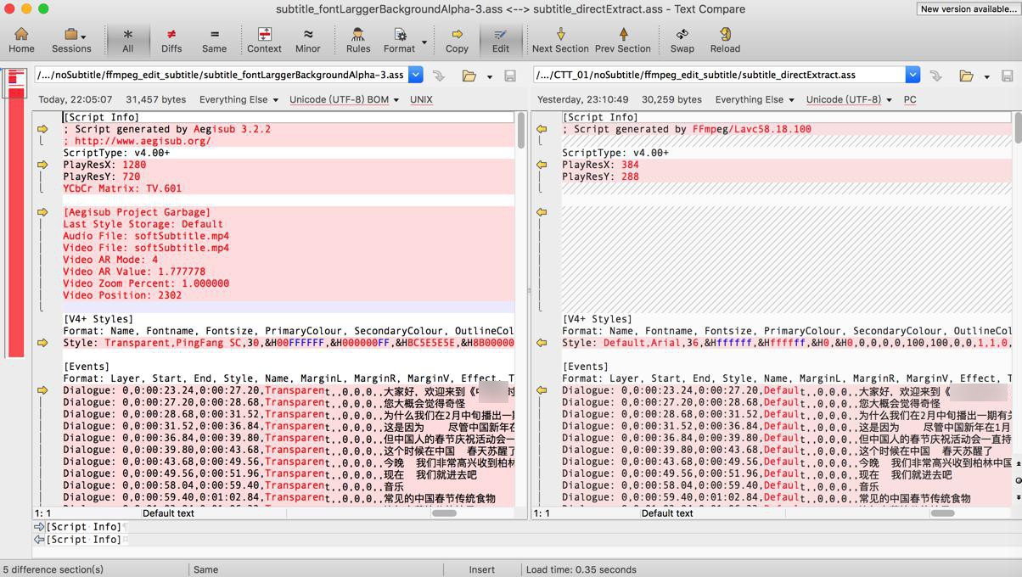Open the Rules settings
Viewport: 1022px width, 577px height.
pyautogui.click(x=358, y=40)
